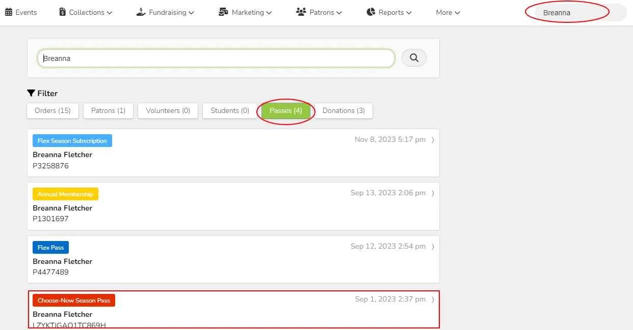This screenshot has height=330, width=633.
Task: Expand the Sep 1, 2023 pass row chevron
Action: [433, 299]
